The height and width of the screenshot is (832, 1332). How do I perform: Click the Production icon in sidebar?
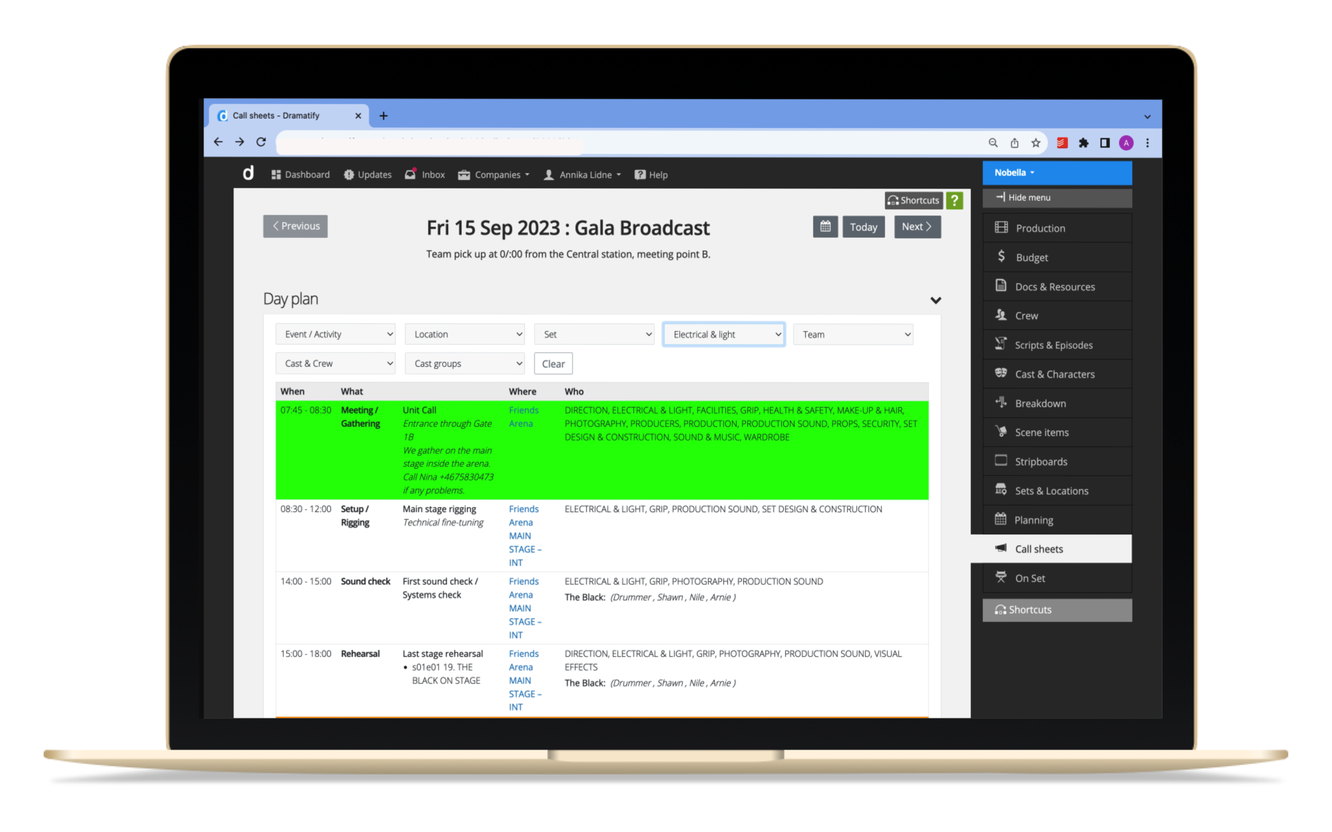[1001, 228]
